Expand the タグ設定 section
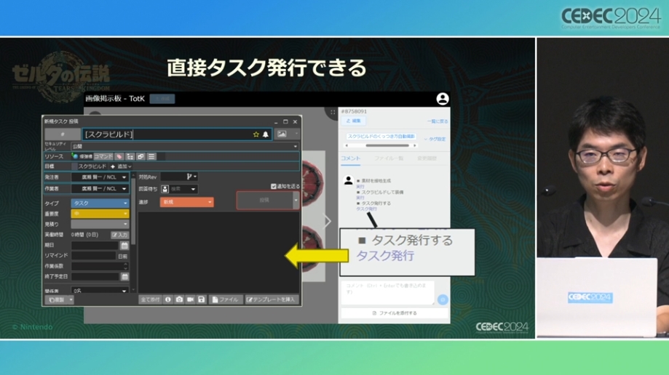 pyautogui.click(x=435, y=139)
